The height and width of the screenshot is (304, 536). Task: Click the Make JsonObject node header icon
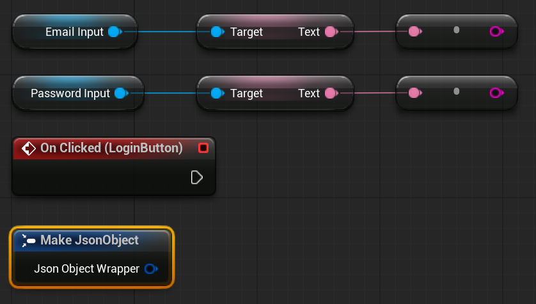coord(28,241)
